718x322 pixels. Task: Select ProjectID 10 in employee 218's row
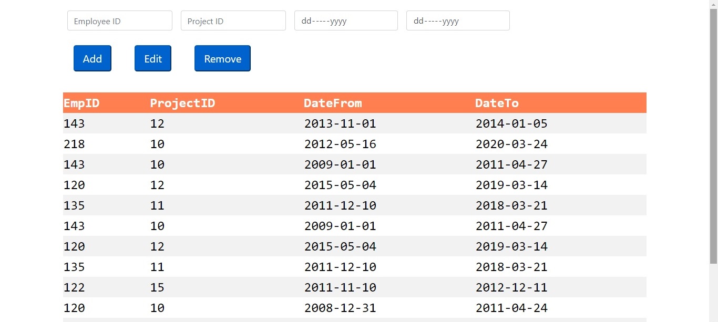(x=157, y=144)
